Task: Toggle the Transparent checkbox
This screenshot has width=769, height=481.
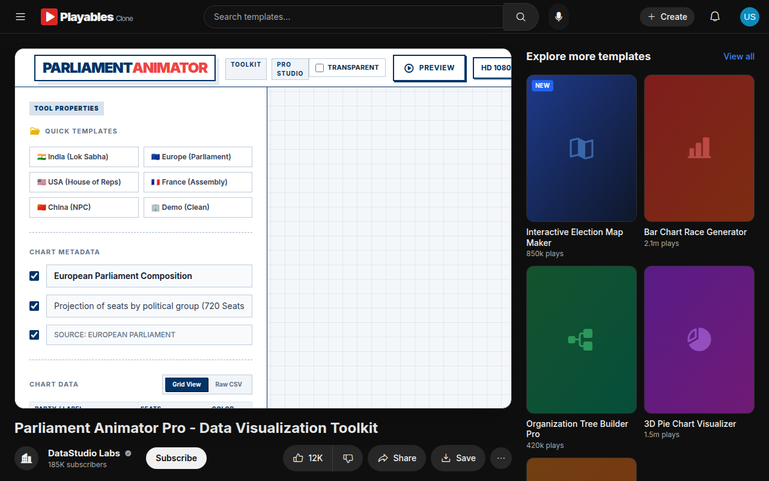Action: tap(320, 68)
